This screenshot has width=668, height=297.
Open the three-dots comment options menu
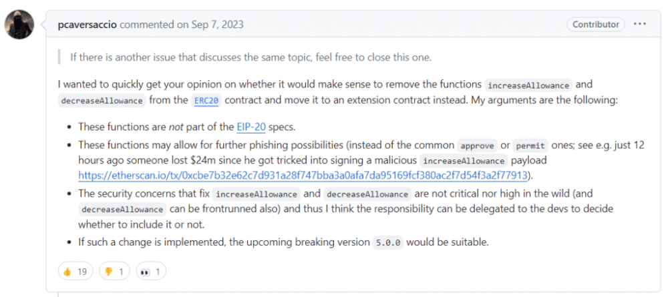pyautogui.click(x=639, y=24)
